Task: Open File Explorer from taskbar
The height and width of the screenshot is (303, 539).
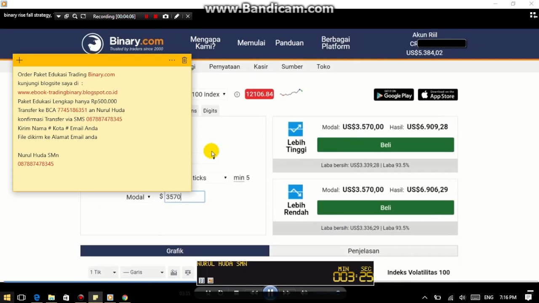Action: point(51,298)
